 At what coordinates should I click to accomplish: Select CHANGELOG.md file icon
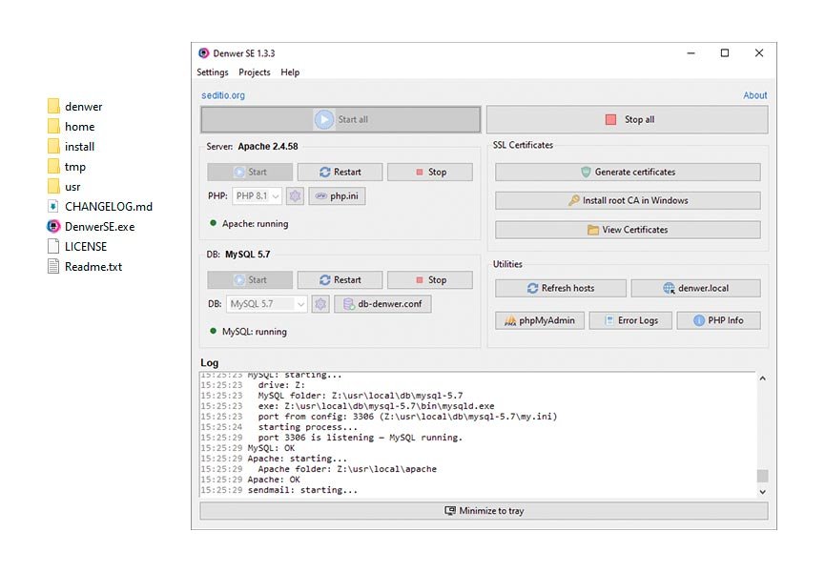tap(53, 206)
